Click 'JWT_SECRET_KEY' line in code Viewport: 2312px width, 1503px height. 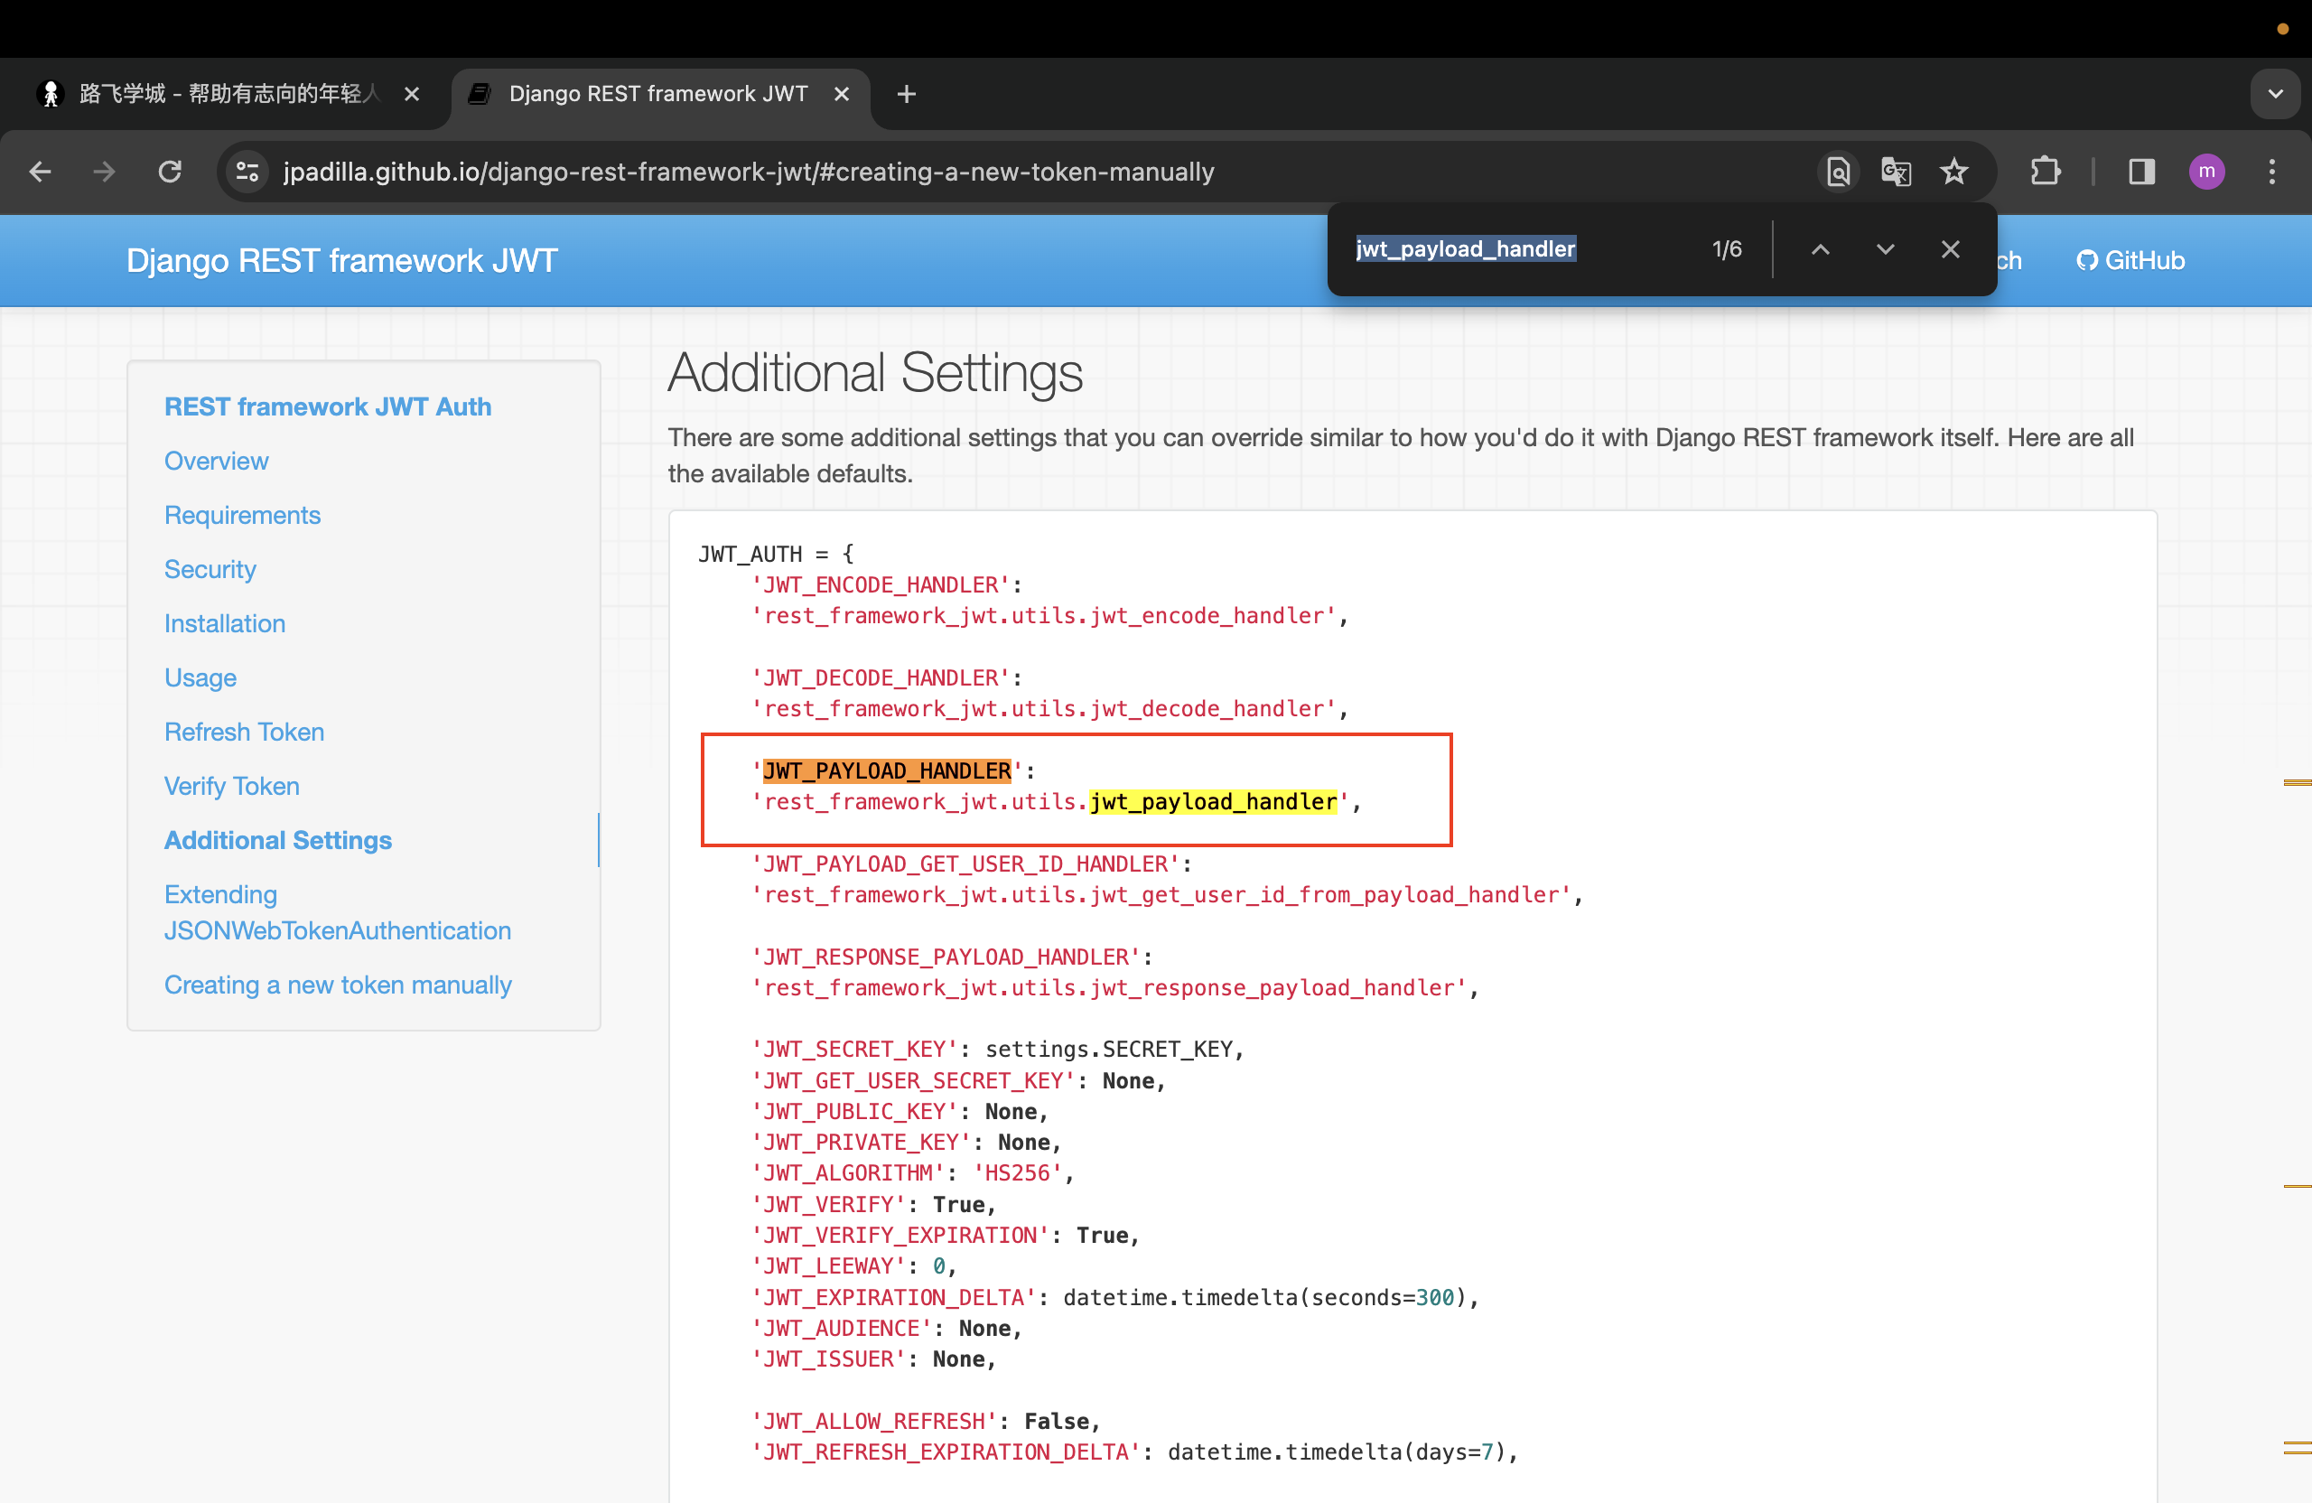998,1050
